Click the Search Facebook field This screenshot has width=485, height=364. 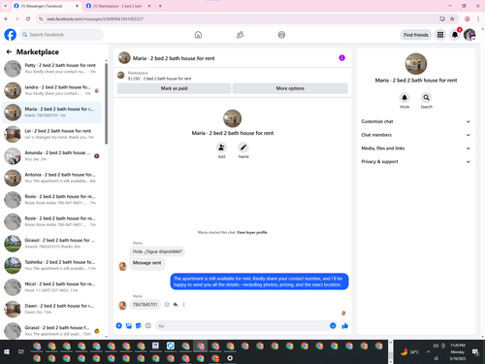(61, 35)
